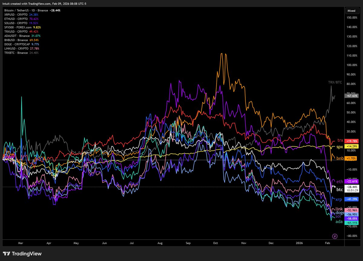Click the 100.00% axis tick
Screen dimensions: 363x261
click(352, 65)
